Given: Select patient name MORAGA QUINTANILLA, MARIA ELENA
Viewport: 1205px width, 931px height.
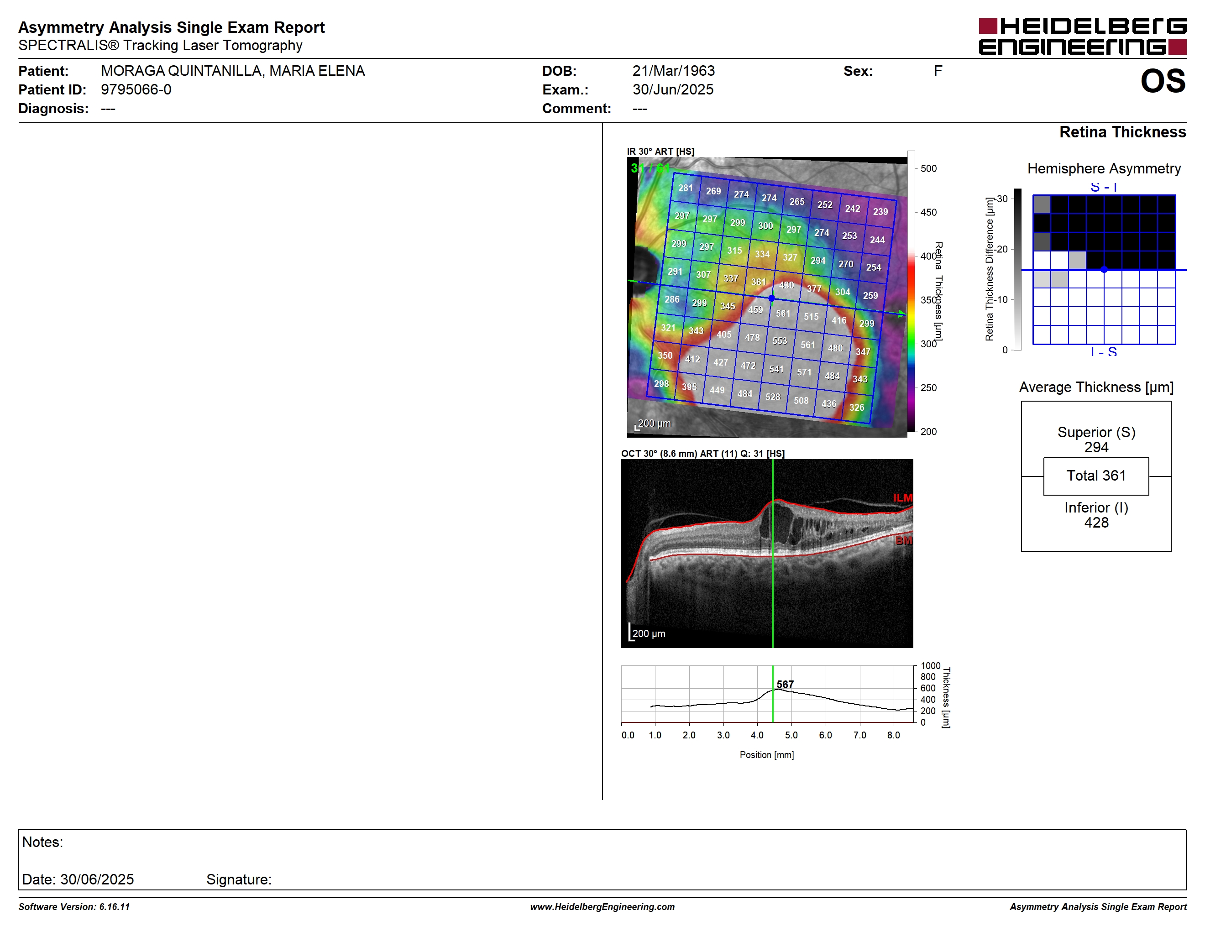Looking at the screenshot, I should (x=233, y=71).
